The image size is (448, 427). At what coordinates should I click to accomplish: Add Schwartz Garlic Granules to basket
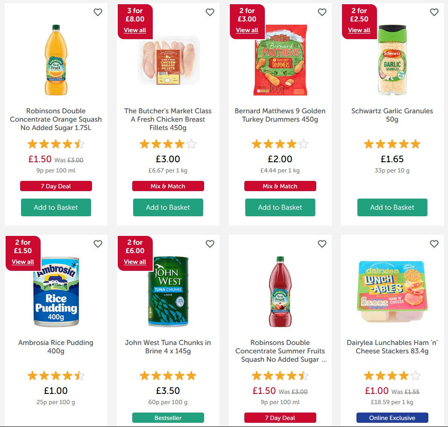click(x=392, y=207)
